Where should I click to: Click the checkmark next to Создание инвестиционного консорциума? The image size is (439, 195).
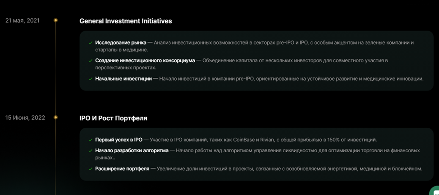[91, 60]
